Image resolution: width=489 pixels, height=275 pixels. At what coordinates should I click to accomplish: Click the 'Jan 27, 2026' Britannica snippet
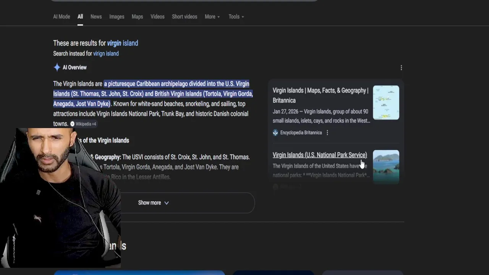point(321,116)
